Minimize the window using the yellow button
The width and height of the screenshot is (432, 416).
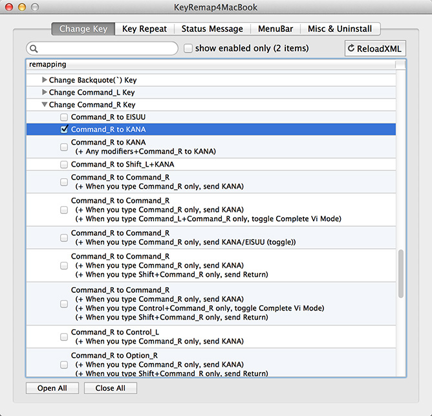[22, 7]
